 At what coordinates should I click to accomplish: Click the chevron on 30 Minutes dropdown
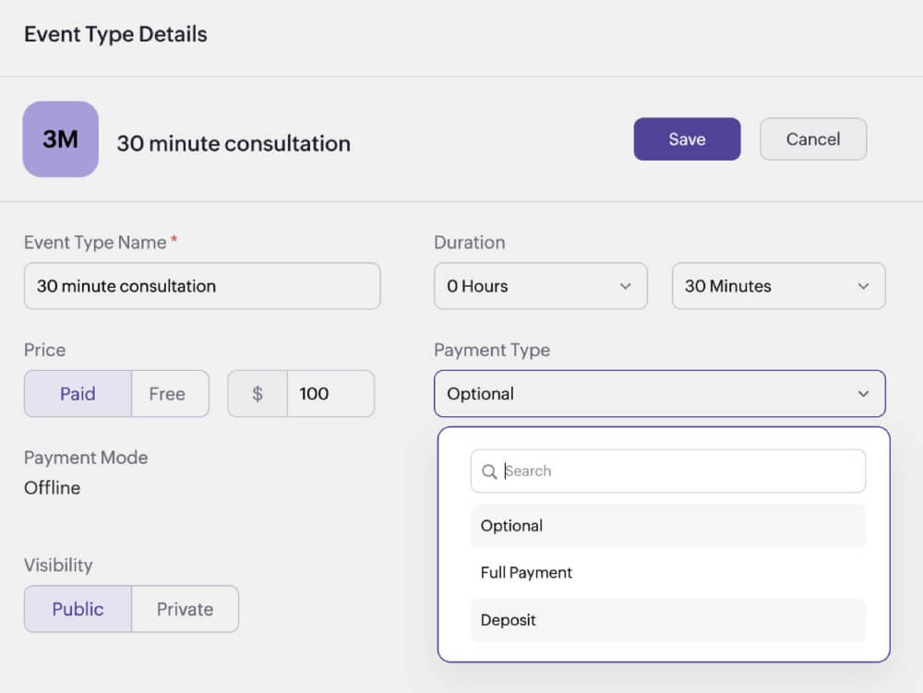pyautogui.click(x=864, y=286)
